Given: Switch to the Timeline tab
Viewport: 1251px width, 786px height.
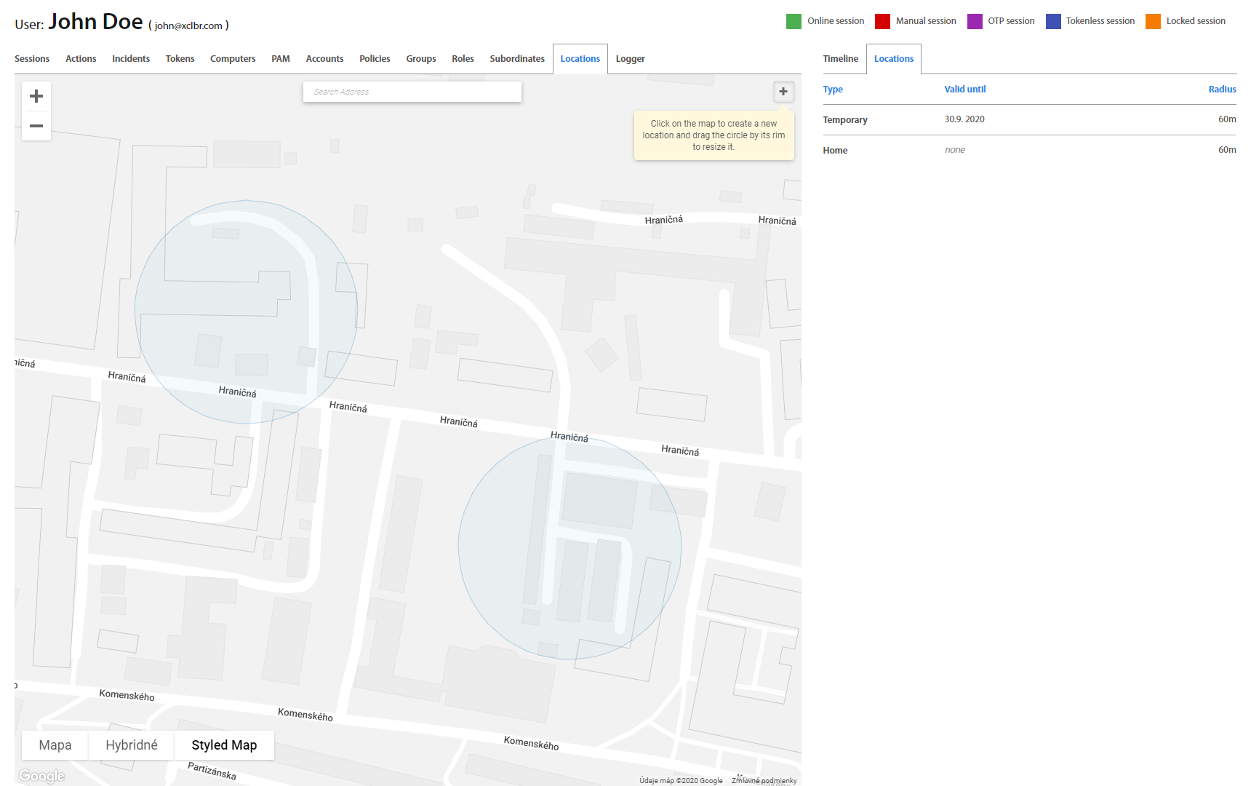Looking at the screenshot, I should [840, 59].
